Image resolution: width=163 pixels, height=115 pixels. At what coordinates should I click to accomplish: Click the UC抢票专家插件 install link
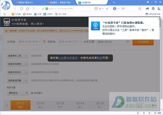68,58
